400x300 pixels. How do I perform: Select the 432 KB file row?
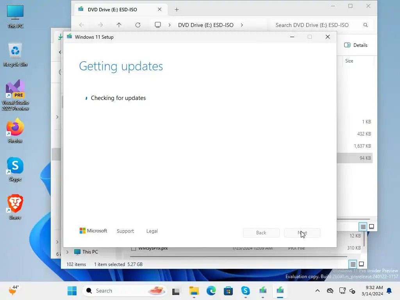(x=355, y=134)
